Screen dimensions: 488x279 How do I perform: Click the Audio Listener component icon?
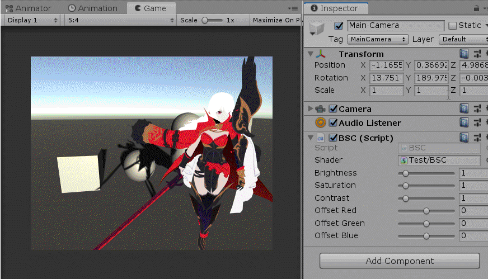click(320, 122)
